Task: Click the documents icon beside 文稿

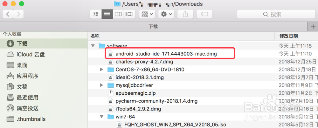Action: [x=10, y=87]
